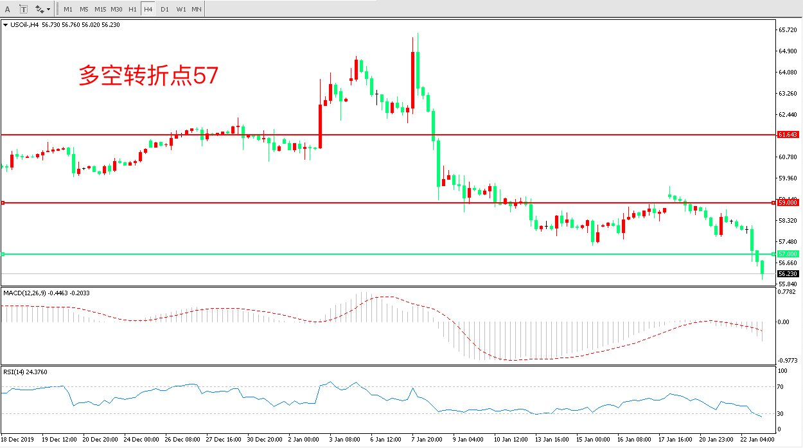Image resolution: width=803 pixels, height=448 pixels.
Task: Click the 61.643 red line price label
Action: click(x=788, y=135)
